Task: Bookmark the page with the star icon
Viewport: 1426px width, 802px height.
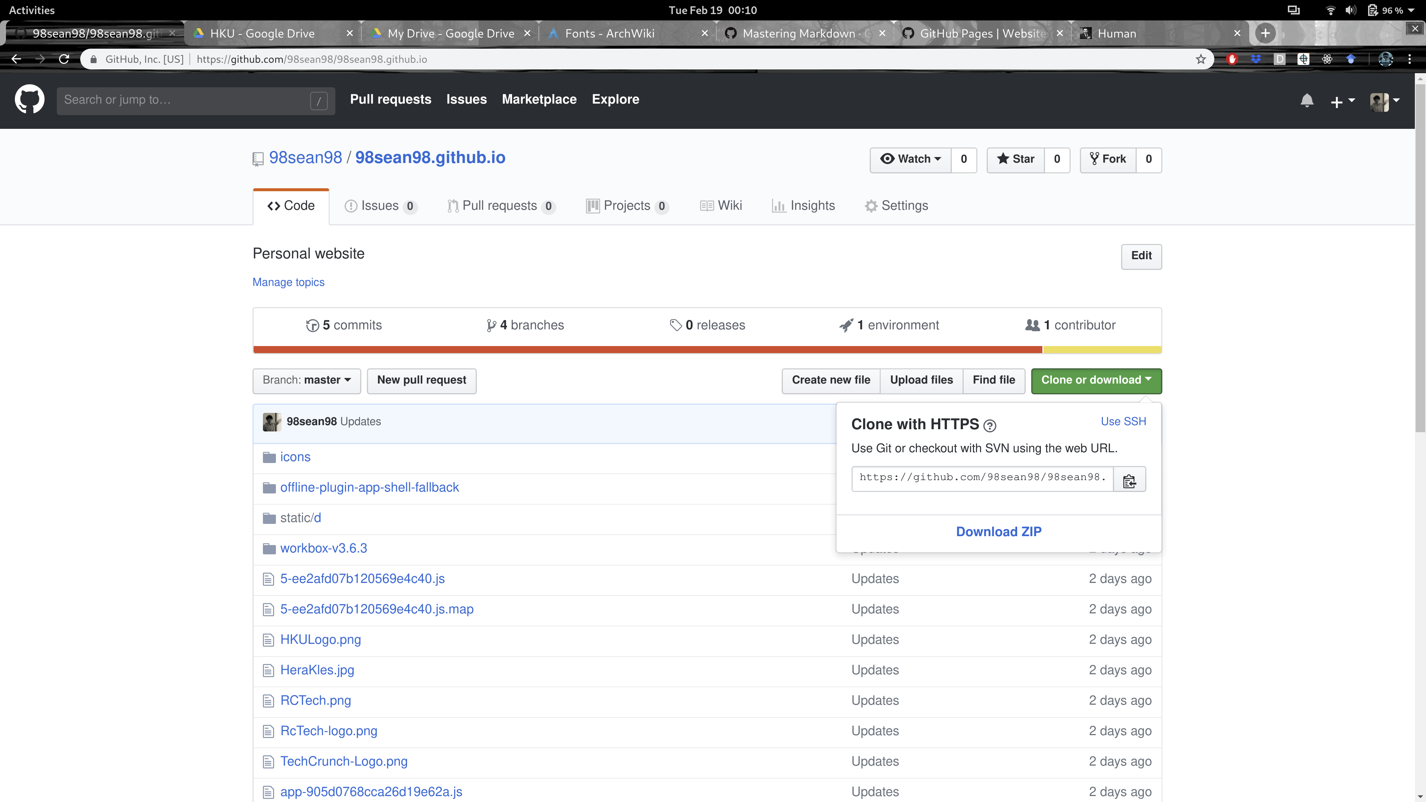Action: (x=1200, y=59)
